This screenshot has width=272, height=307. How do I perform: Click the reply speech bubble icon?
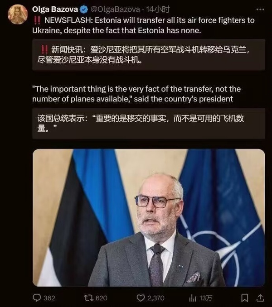pos(37,298)
